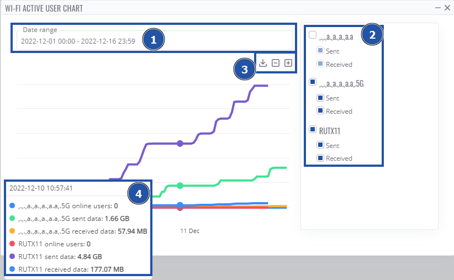Uncheck the 5G network group checkbox

click(313, 83)
